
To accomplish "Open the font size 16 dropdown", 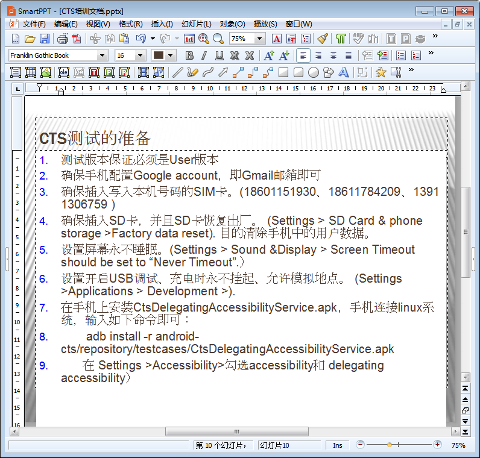I will point(140,55).
